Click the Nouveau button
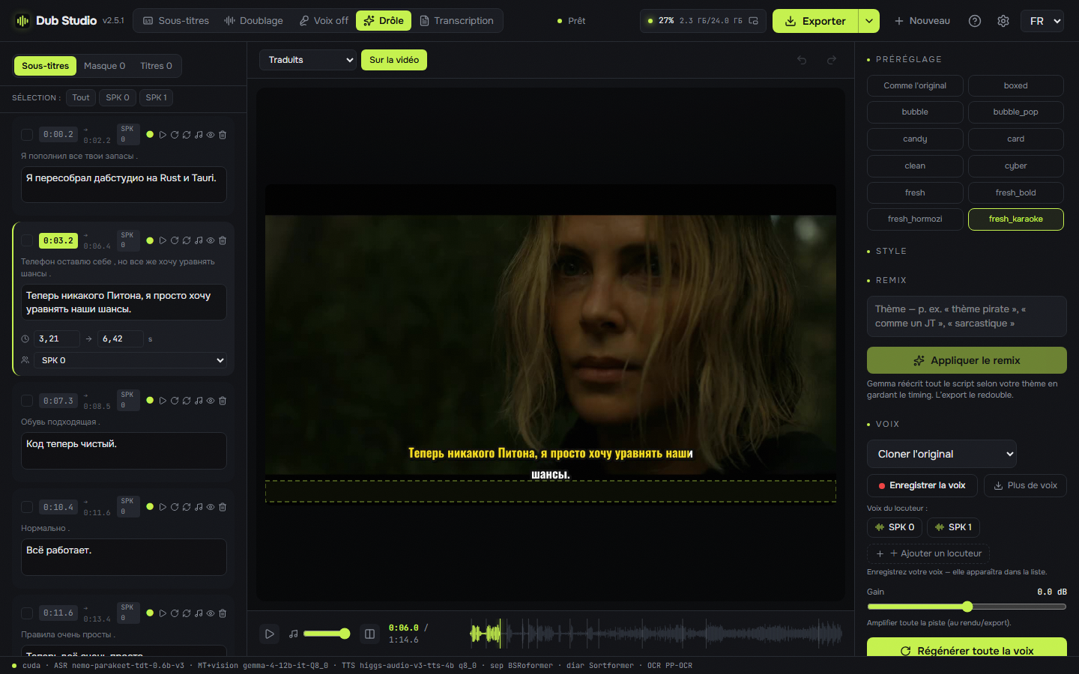This screenshot has height=674, width=1079. tap(922, 21)
